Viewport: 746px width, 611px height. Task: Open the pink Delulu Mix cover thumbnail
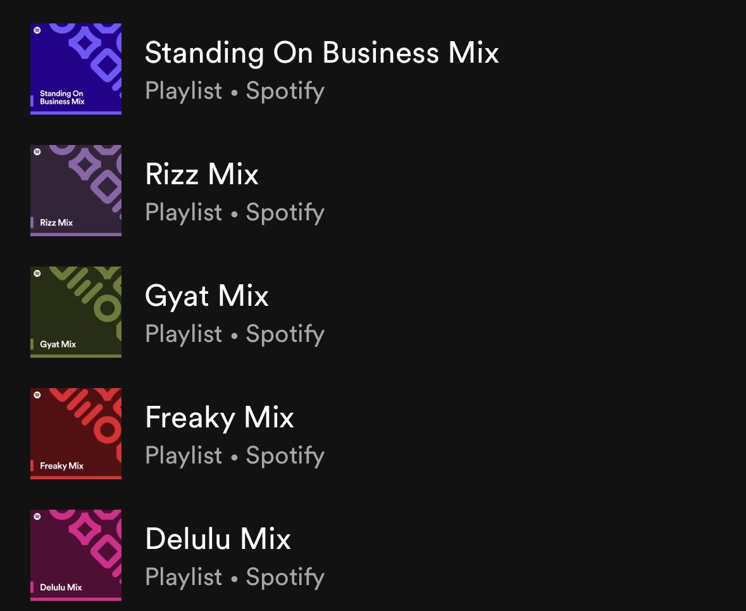click(76, 555)
